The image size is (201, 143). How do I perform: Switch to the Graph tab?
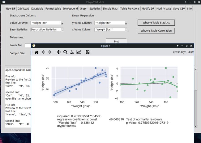pyautogui.click(x=83, y=9)
